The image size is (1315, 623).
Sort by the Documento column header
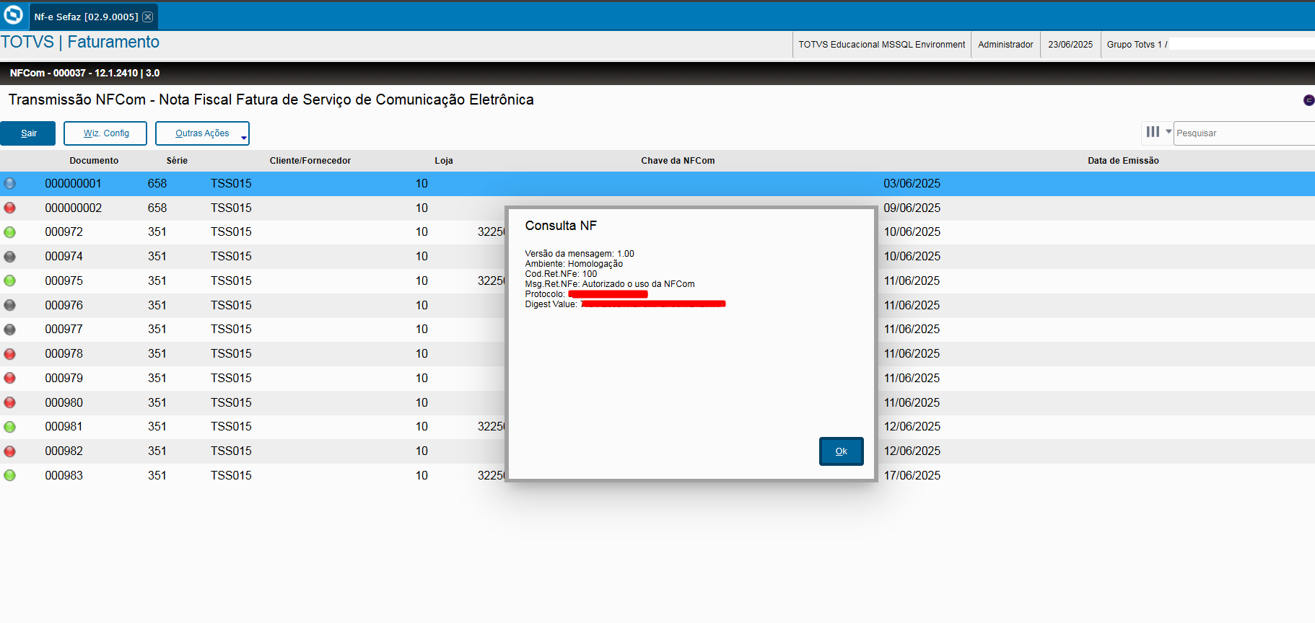point(94,161)
